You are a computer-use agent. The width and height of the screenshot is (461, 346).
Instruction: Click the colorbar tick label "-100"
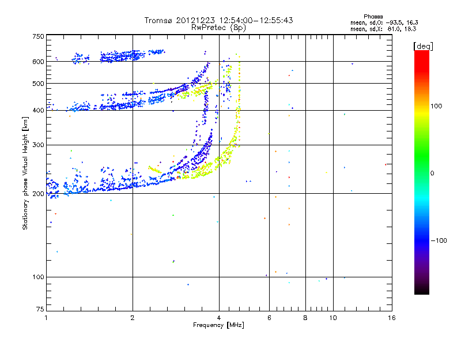pyautogui.click(x=439, y=240)
